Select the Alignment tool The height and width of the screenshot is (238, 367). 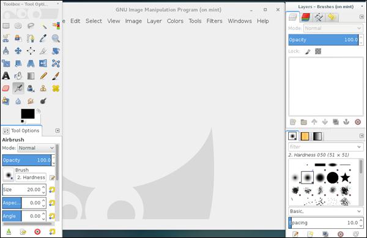pos(31,51)
